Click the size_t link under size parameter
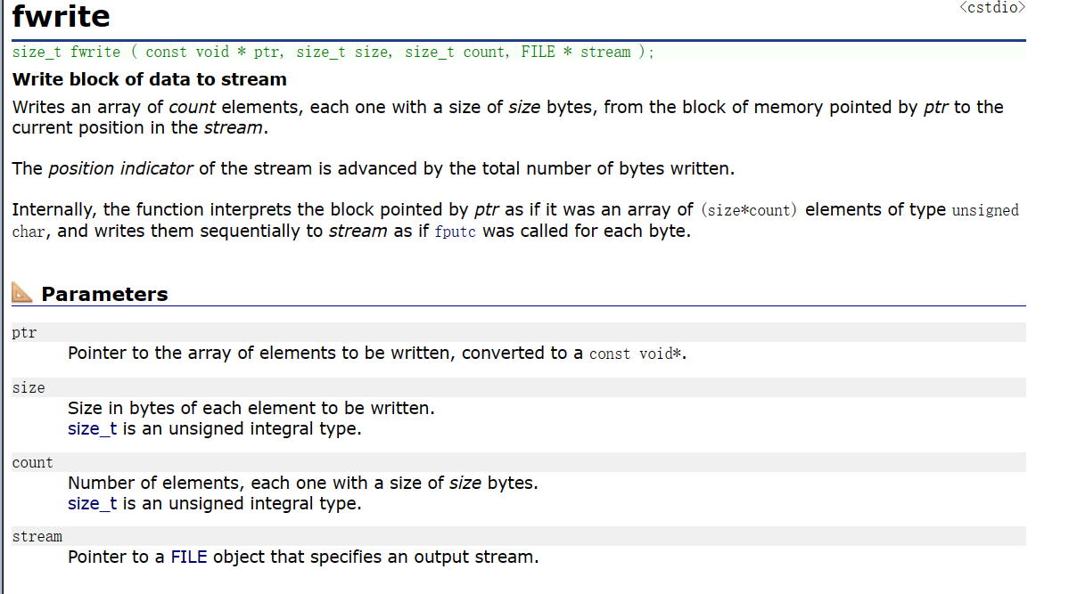This screenshot has height=594, width=1069. click(93, 429)
